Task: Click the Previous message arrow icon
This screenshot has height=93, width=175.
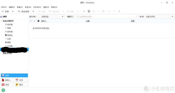Action: (x=109, y=11)
